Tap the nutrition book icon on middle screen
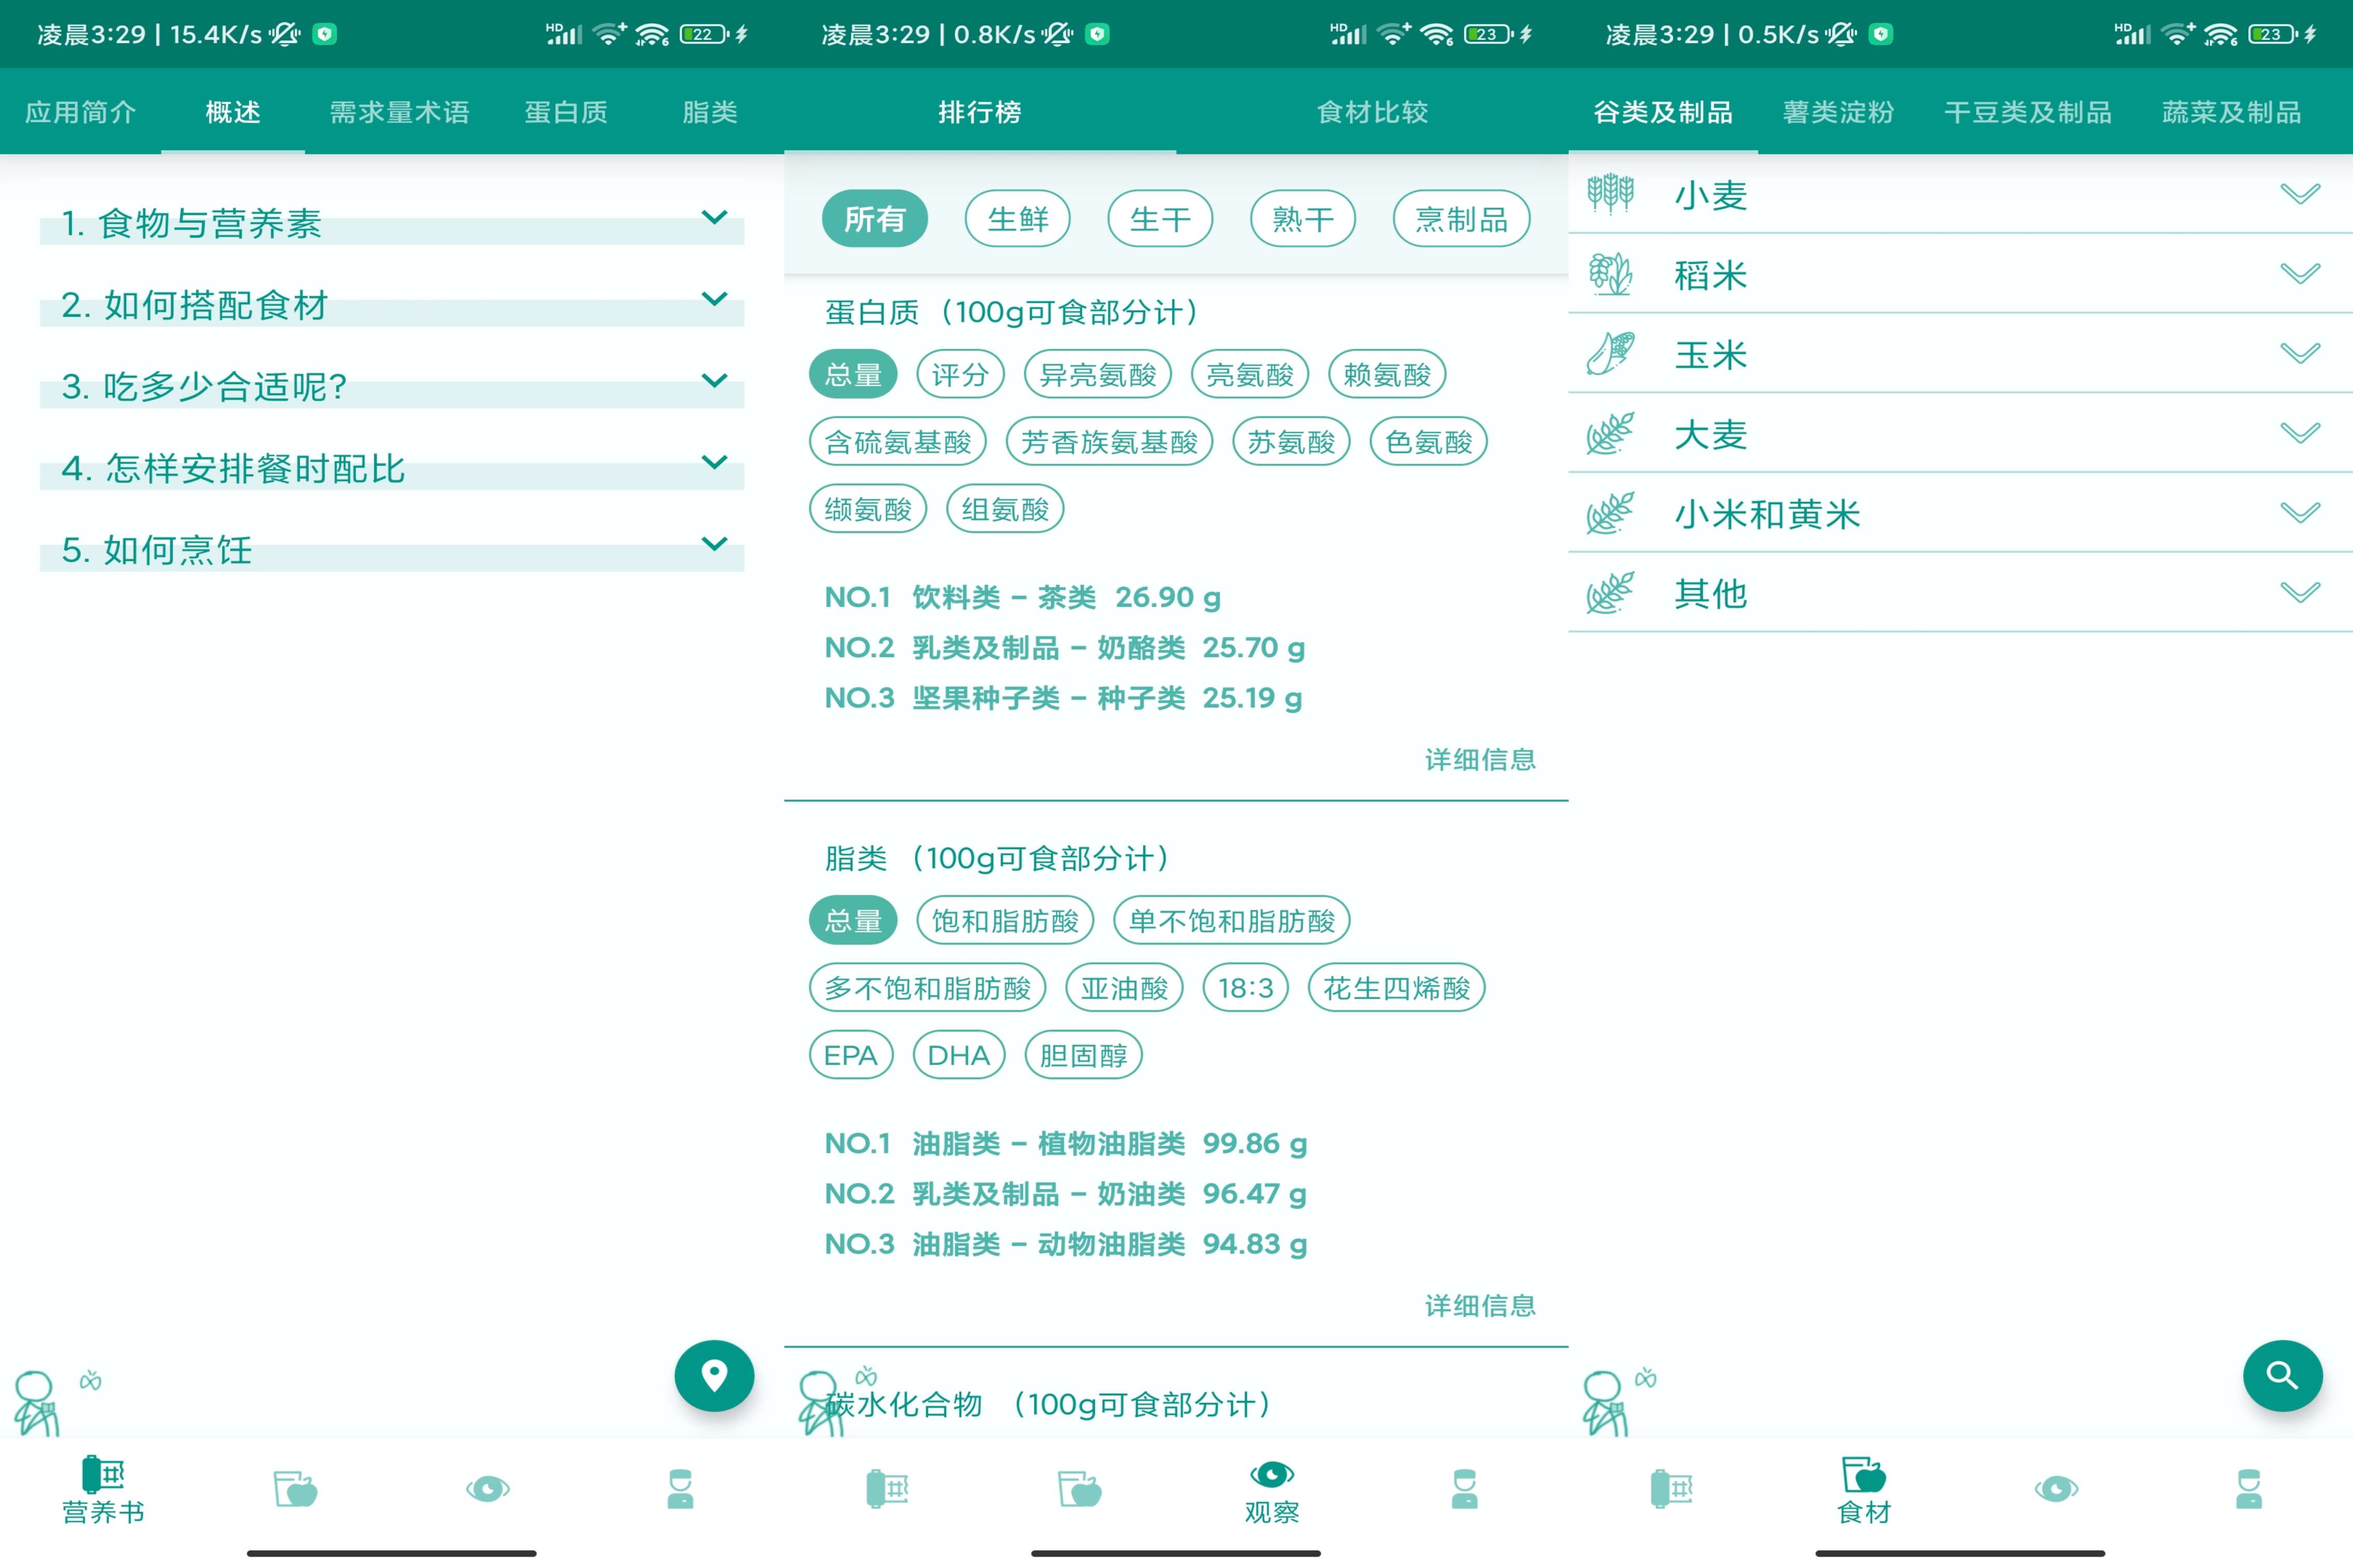The width and height of the screenshot is (2353, 1568). coord(887,1489)
